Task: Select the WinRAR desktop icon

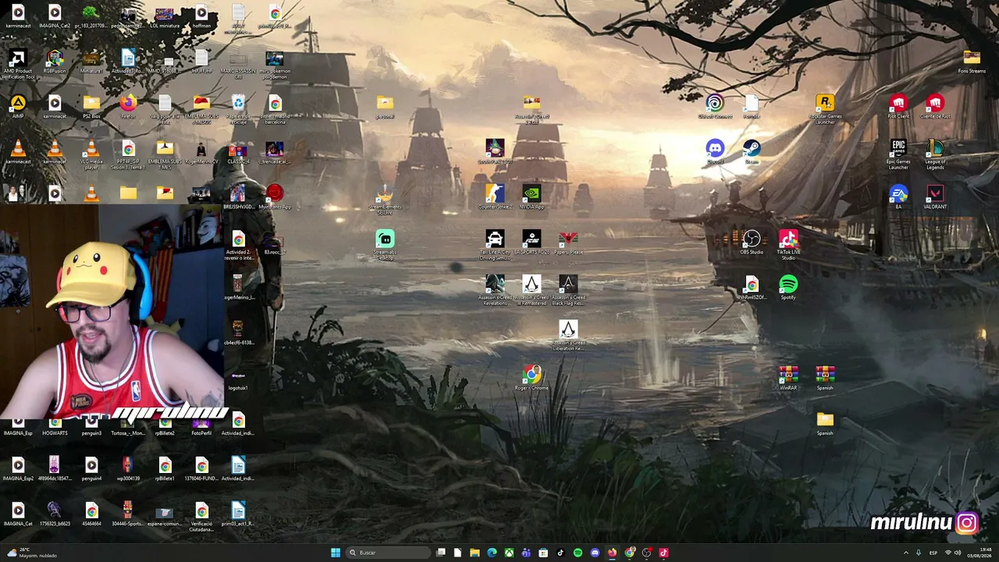Action: [x=788, y=378]
